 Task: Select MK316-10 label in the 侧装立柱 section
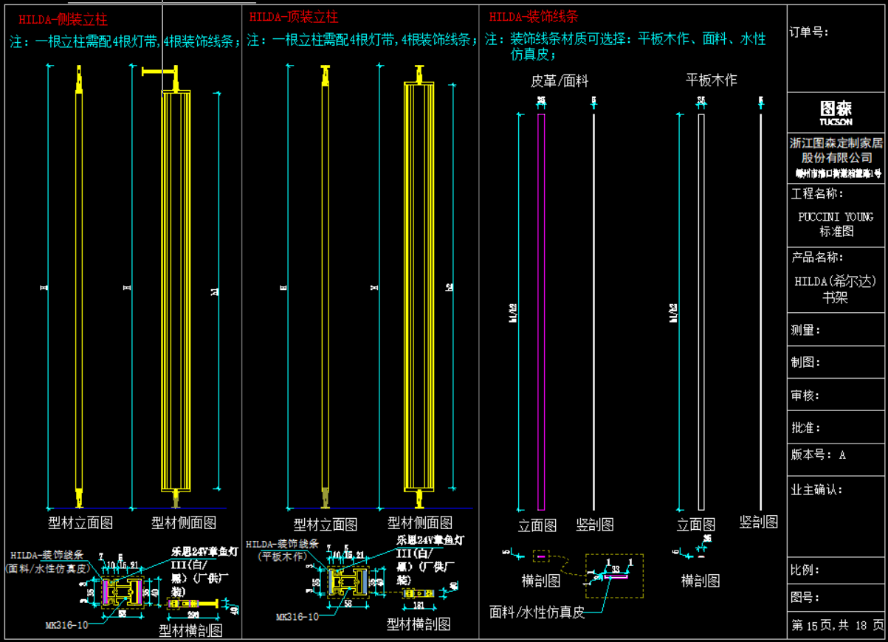click(x=66, y=624)
